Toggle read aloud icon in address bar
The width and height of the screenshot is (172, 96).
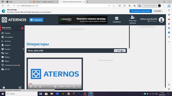(x=109, y=6)
